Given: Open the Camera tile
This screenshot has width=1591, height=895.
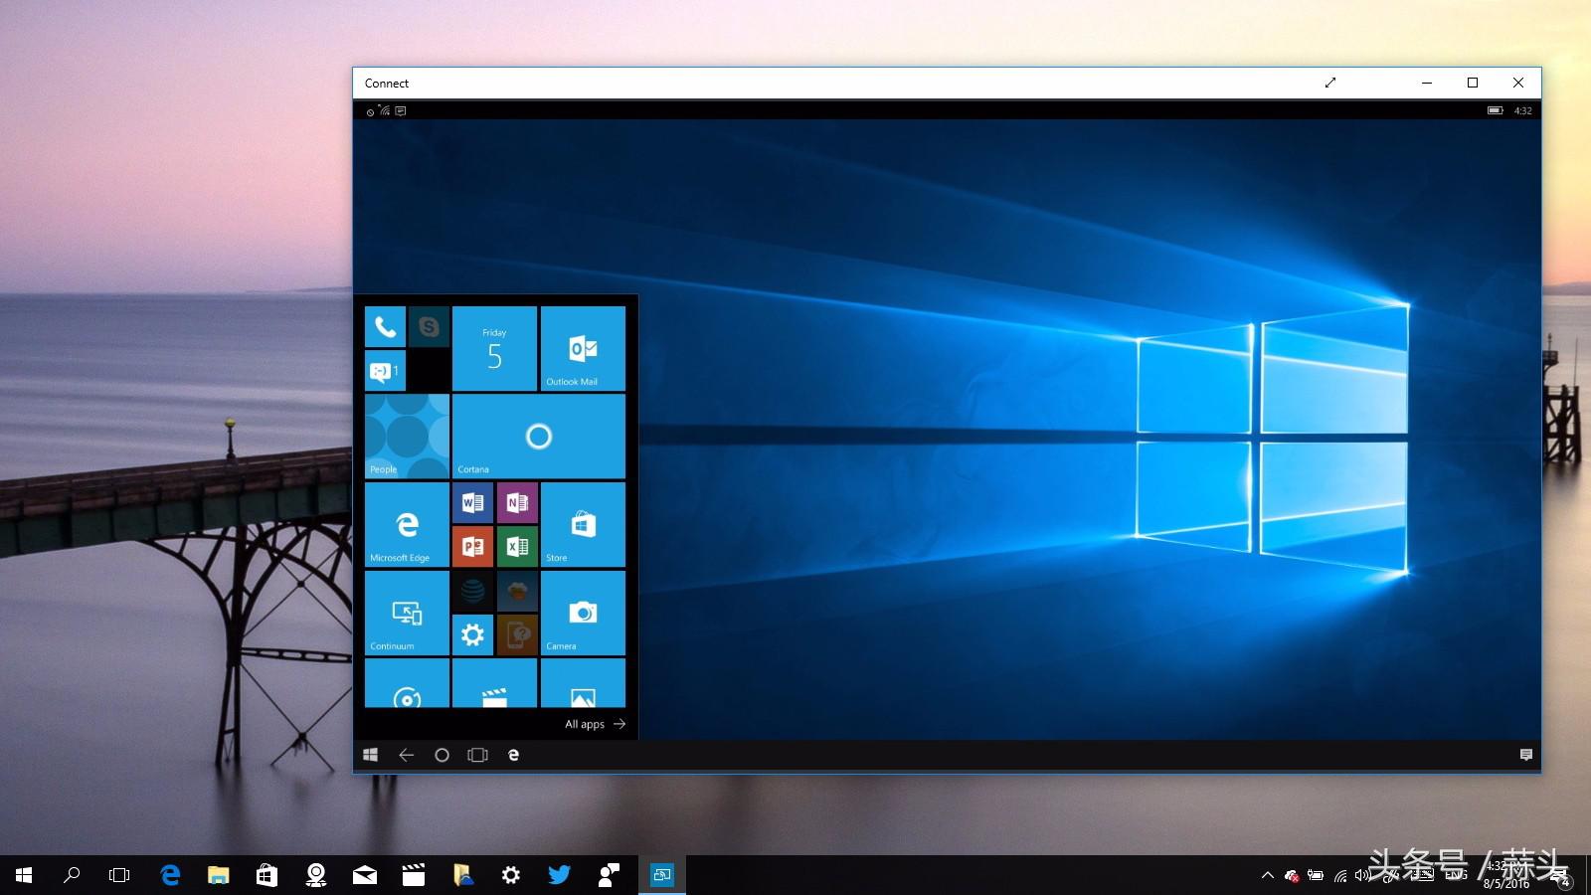Looking at the screenshot, I should (x=582, y=614).
